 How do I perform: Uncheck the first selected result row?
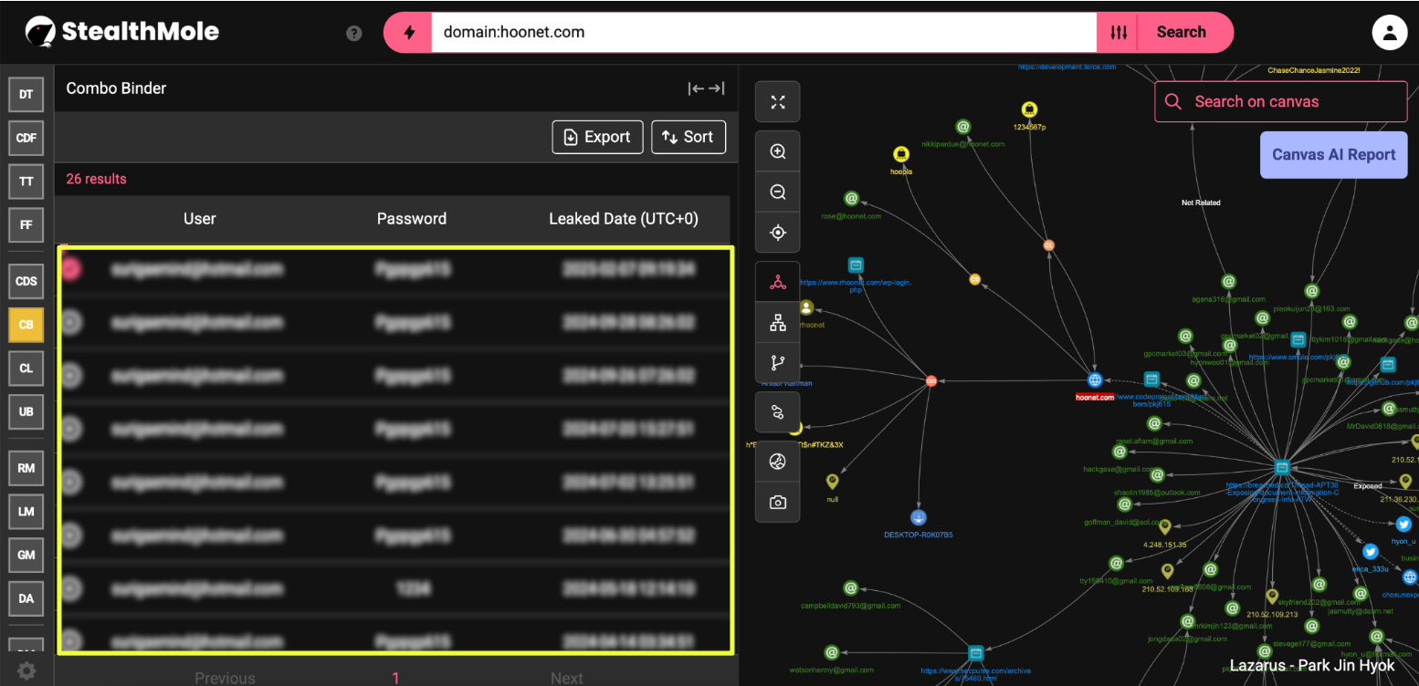[71, 268]
